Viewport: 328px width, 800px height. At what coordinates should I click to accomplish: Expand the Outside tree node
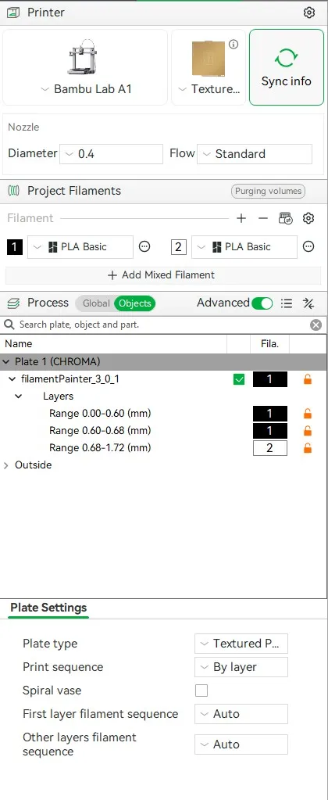(x=6, y=465)
